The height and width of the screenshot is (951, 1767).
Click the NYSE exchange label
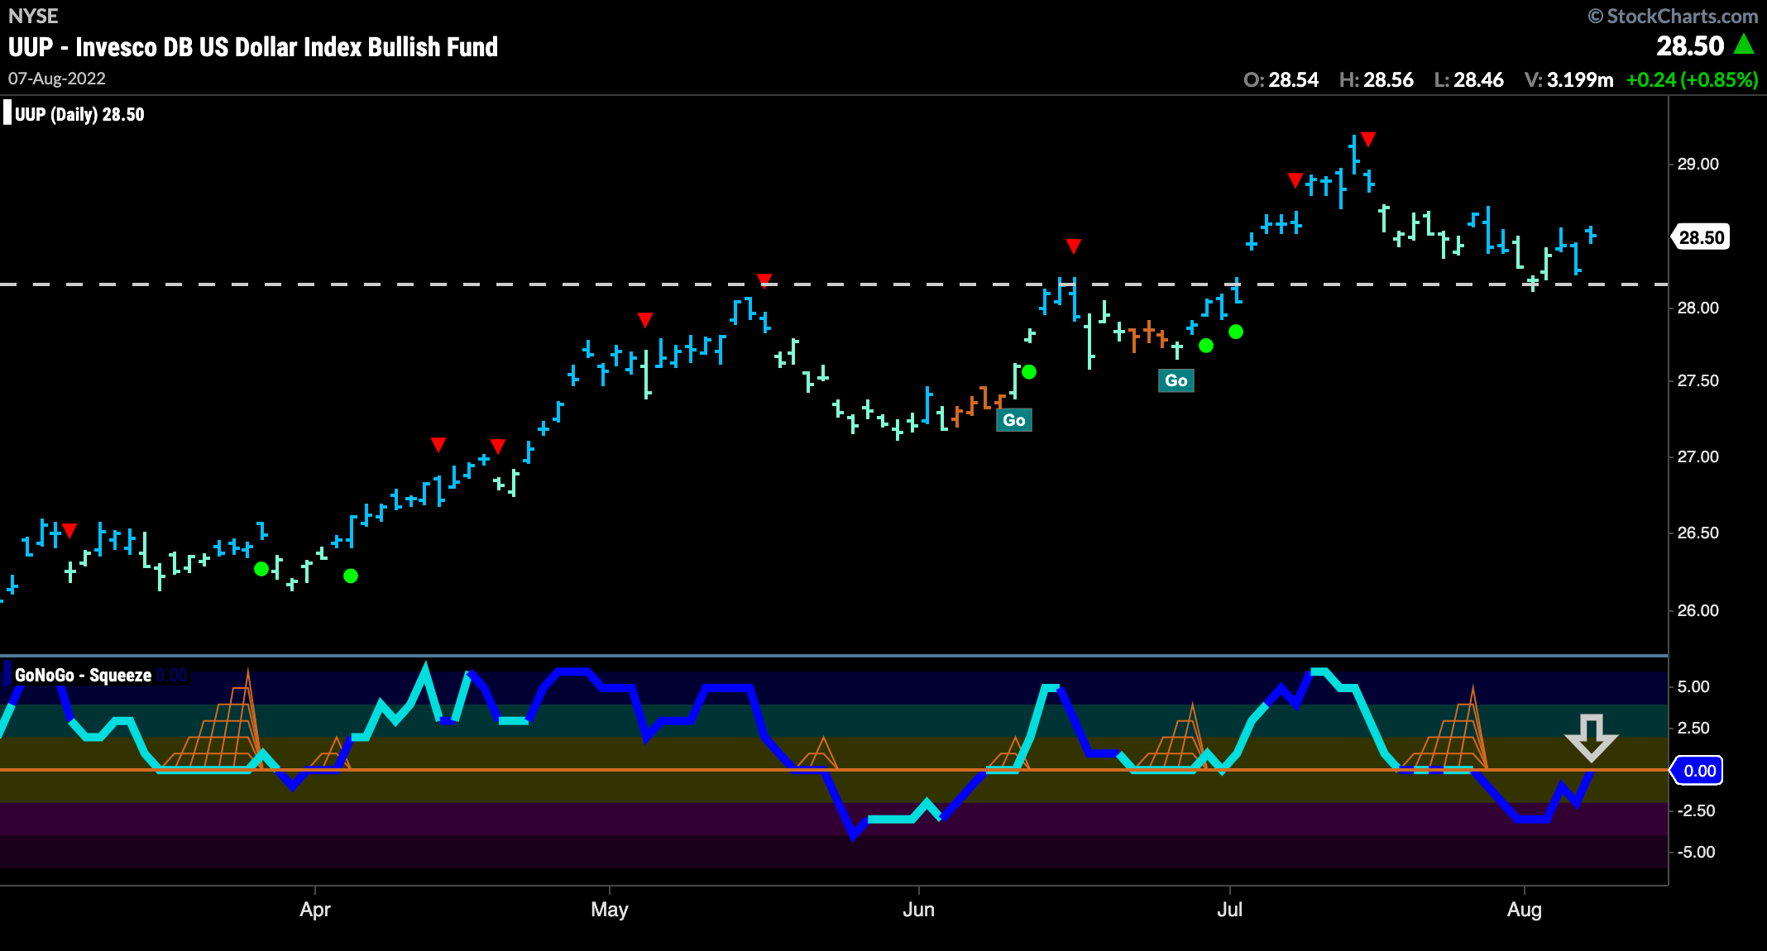33,16
